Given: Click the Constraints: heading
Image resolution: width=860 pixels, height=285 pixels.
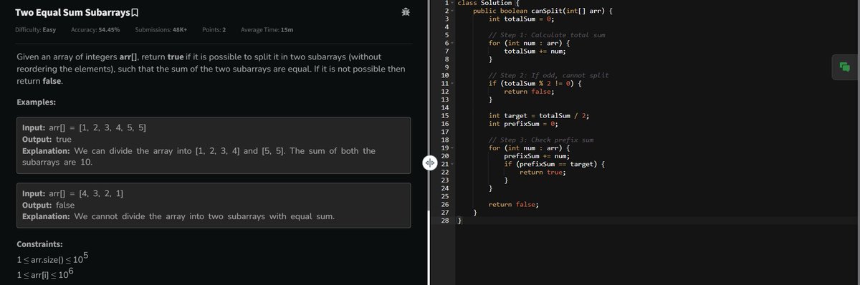Looking at the screenshot, I should point(39,244).
